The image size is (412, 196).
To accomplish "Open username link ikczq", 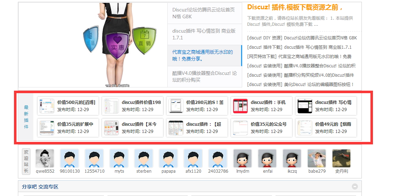I will point(292,171).
